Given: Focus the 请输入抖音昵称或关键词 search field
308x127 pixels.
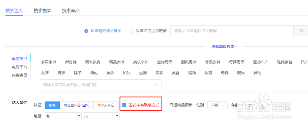Looking at the screenshot, I should tap(232, 31).
